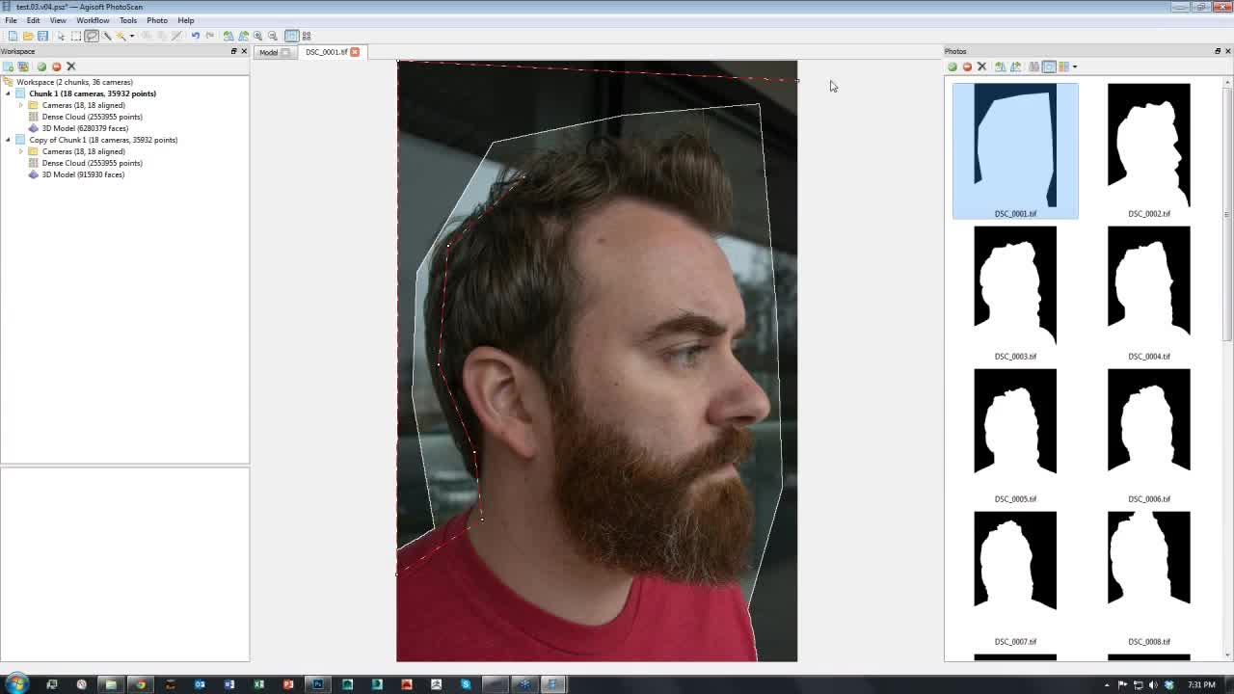Float the Photos panel
The height and width of the screenshot is (694, 1234).
coord(1217,51)
